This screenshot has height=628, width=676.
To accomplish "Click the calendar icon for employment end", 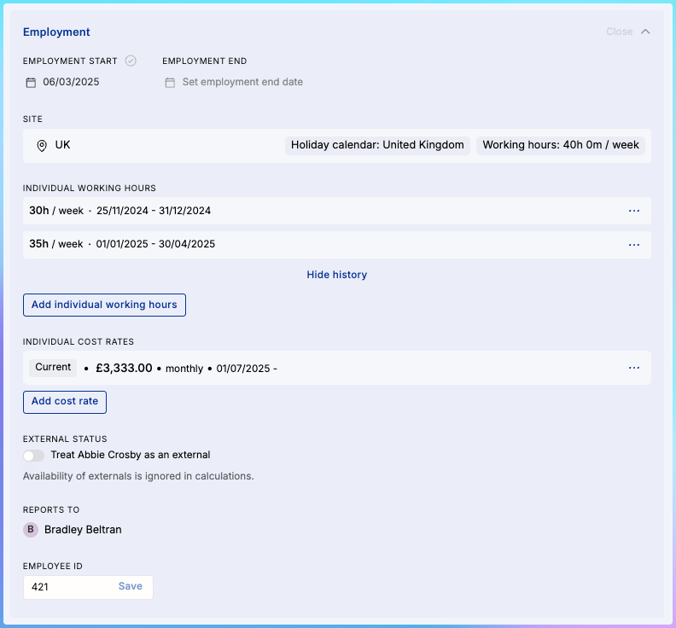I will (x=170, y=83).
